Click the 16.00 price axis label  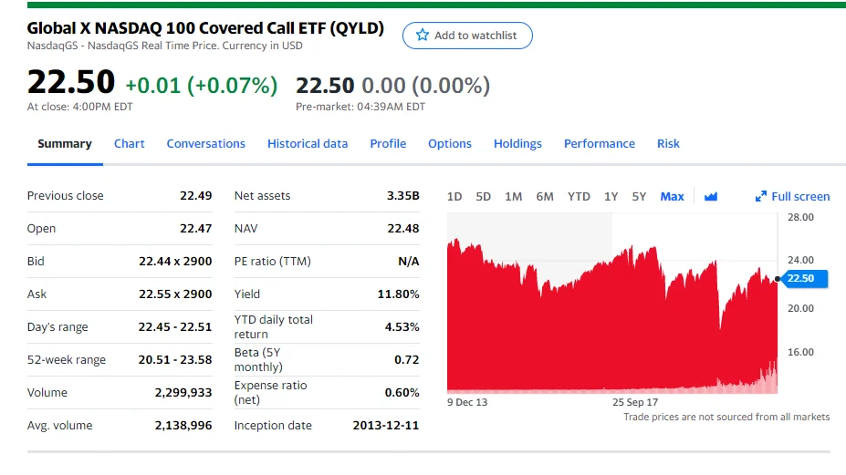click(x=800, y=352)
